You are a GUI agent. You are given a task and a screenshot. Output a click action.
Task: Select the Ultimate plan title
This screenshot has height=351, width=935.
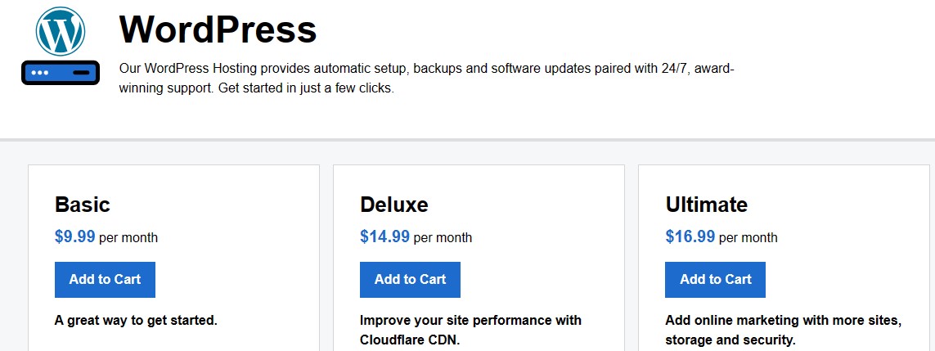[x=707, y=205]
